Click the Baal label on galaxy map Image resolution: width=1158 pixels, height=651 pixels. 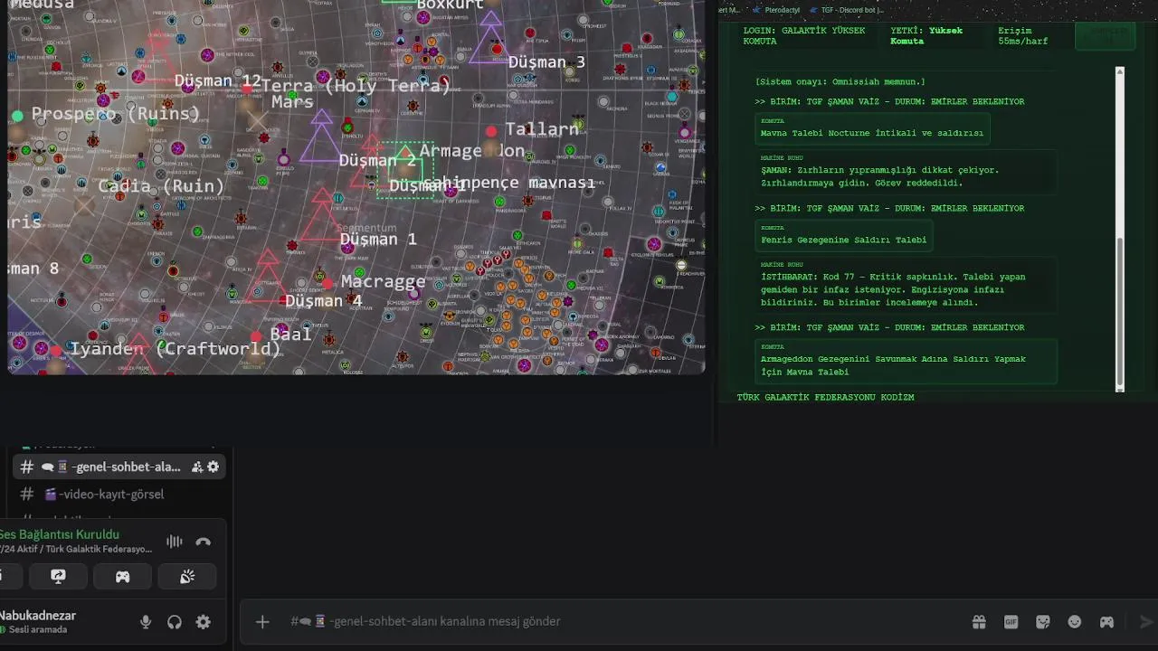(x=290, y=334)
